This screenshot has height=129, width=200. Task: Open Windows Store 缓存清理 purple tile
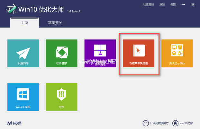click(x=100, y=53)
